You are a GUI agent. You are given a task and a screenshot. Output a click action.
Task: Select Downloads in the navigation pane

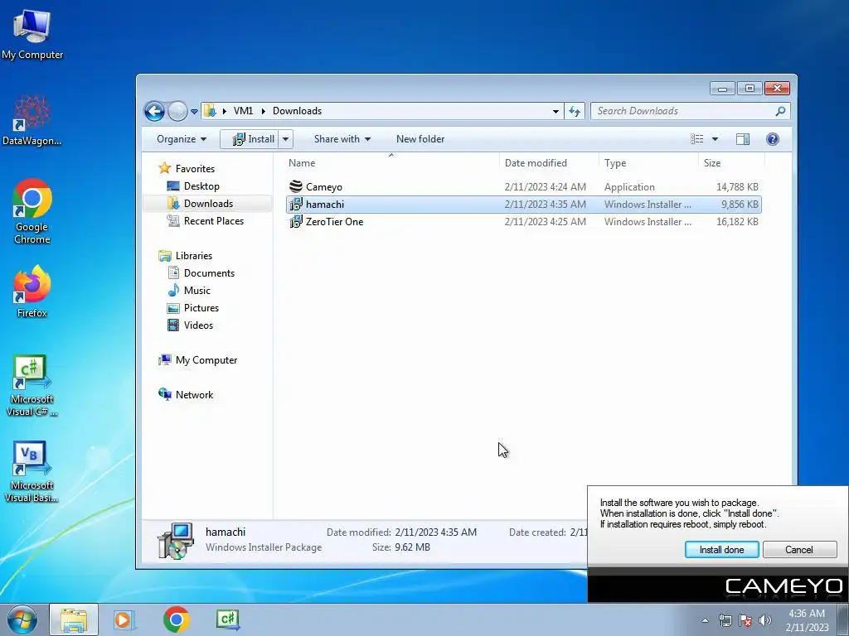[x=206, y=204]
